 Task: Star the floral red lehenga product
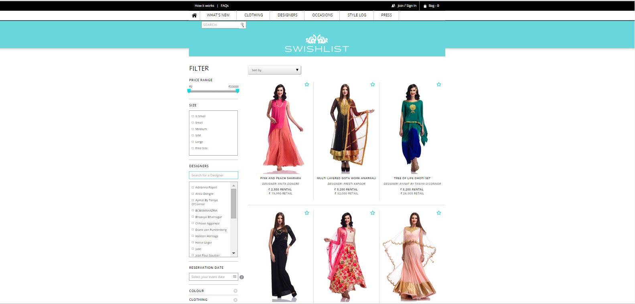click(373, 213)
